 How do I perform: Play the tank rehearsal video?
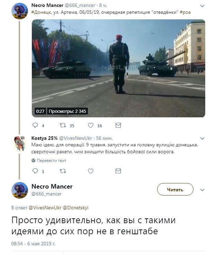pyautogui.click(x=118, y=68)
